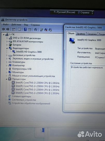The image size is (105, 141).
Task: Open the Файл menu
Action: pyautogui.click(x=6, y=24)
